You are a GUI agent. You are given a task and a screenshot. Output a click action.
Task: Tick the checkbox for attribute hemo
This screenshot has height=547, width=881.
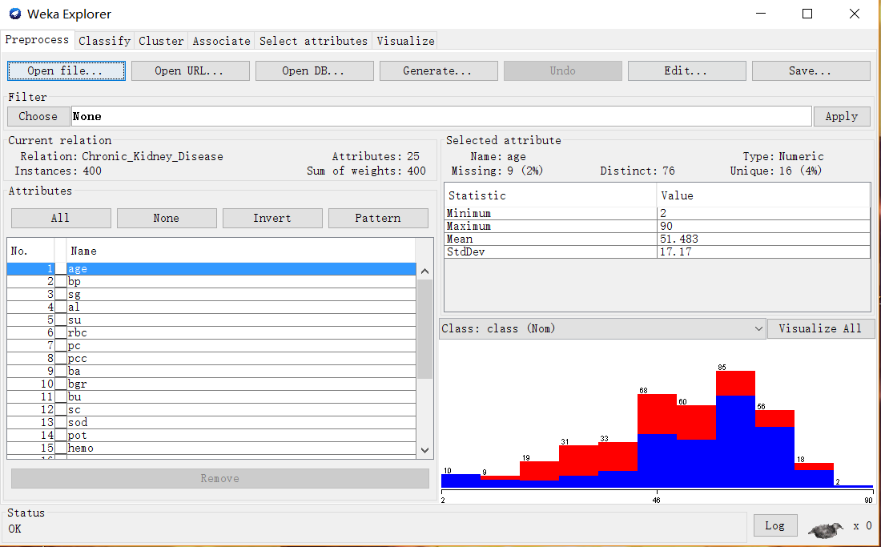pyautogui.click(x=61, y=448)
